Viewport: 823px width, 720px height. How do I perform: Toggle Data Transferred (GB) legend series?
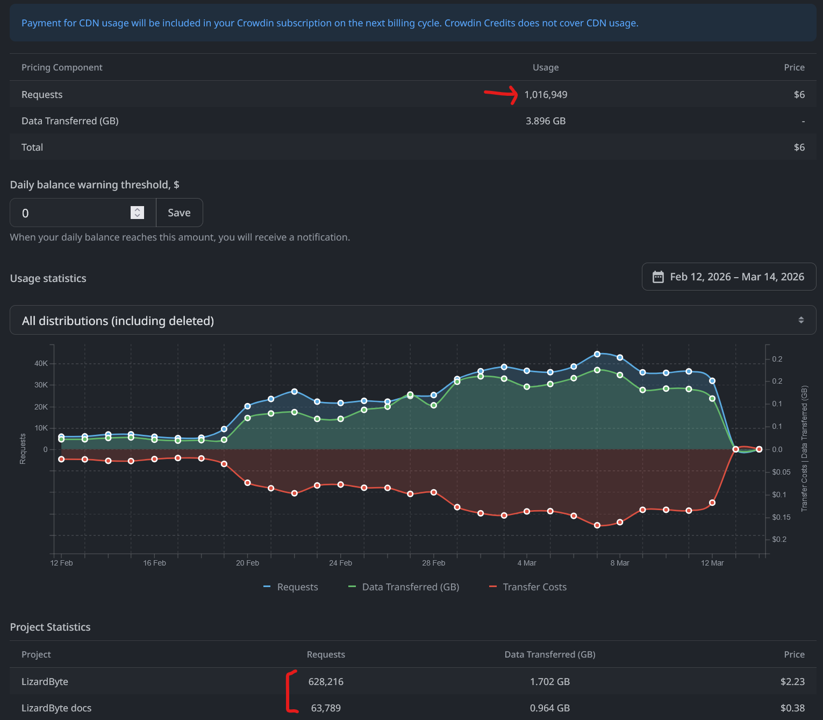[410, 587]
